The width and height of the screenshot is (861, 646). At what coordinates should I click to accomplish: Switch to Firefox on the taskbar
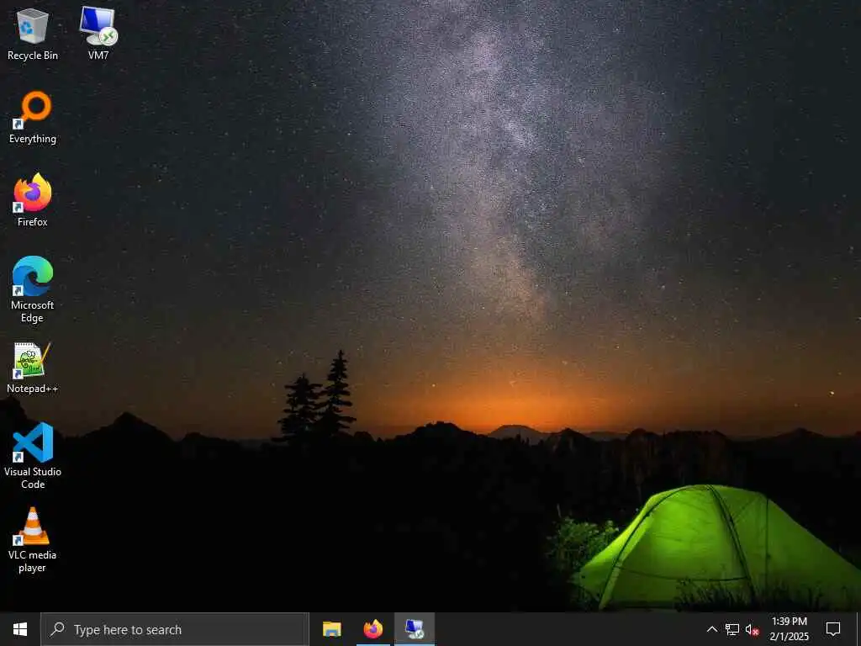pos(372,629)
